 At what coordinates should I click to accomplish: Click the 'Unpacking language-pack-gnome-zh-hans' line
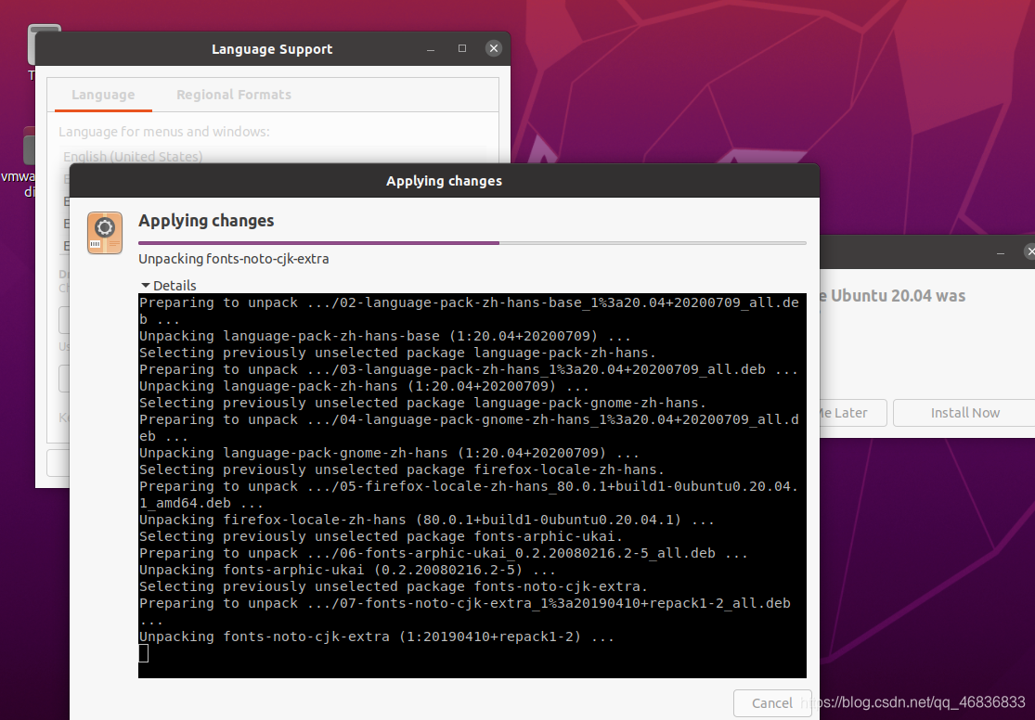pos(389,453)
